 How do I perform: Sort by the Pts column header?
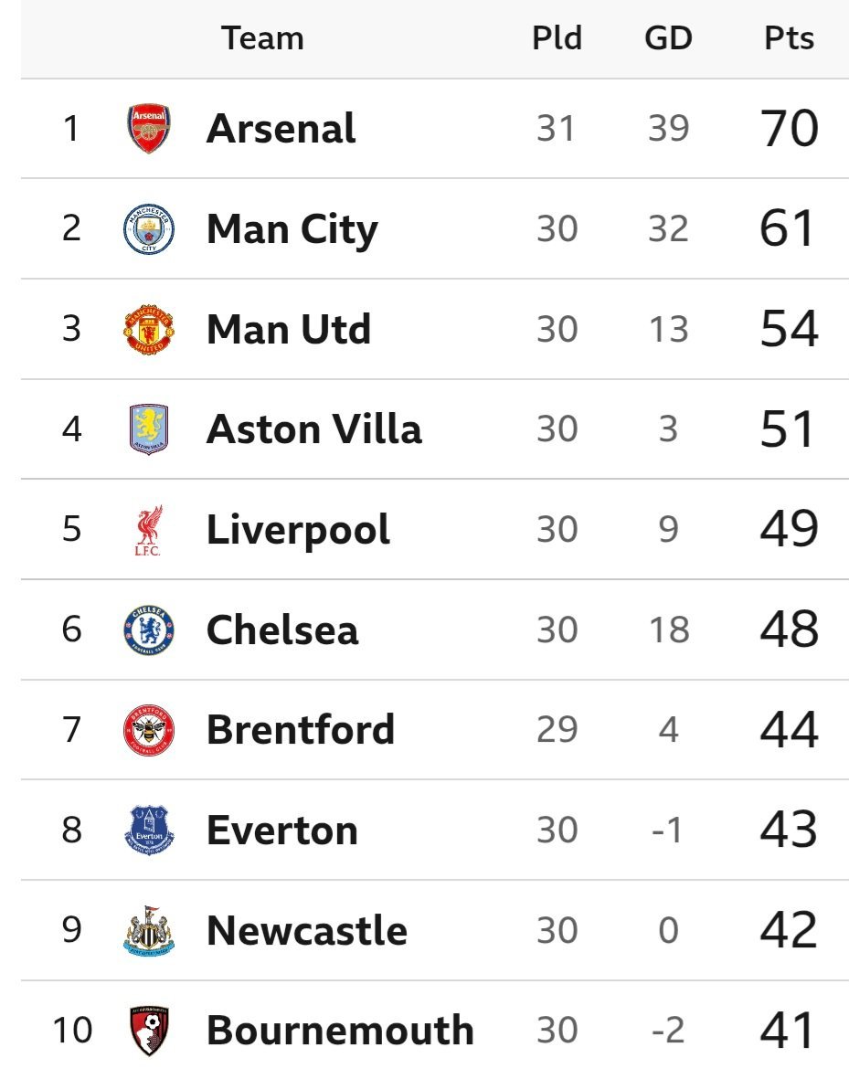789,39
